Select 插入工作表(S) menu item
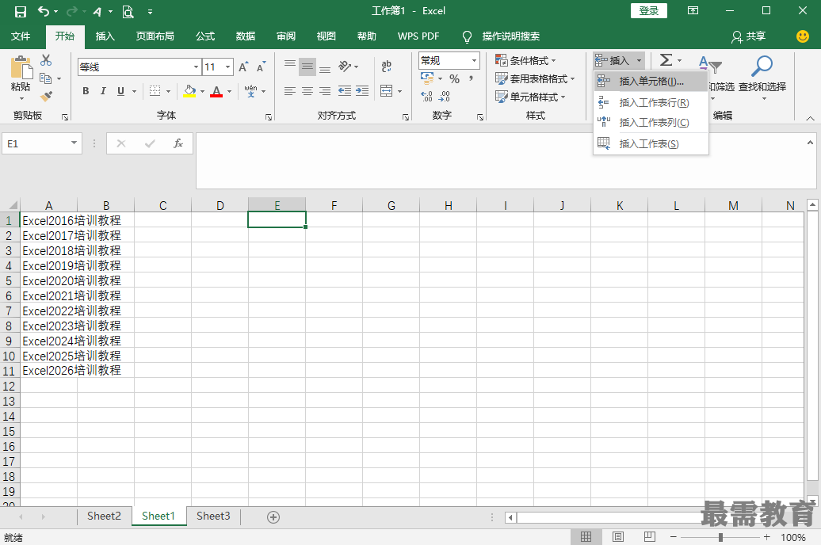This screenshot has height=545, width=821. 651,144
